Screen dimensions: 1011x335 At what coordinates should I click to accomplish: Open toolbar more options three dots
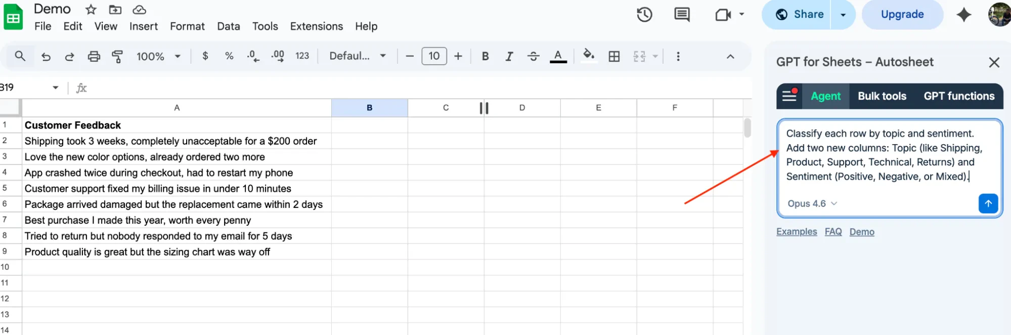click(678, 56)
